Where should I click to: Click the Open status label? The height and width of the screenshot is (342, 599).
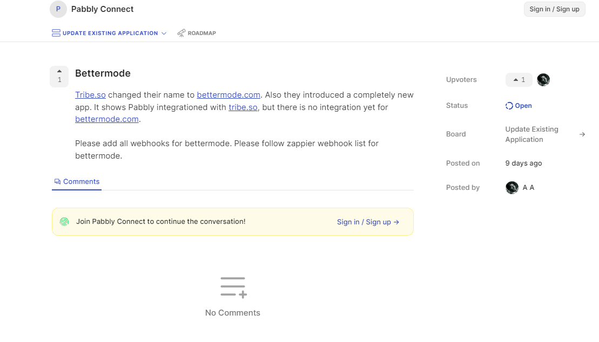point(523,106)
